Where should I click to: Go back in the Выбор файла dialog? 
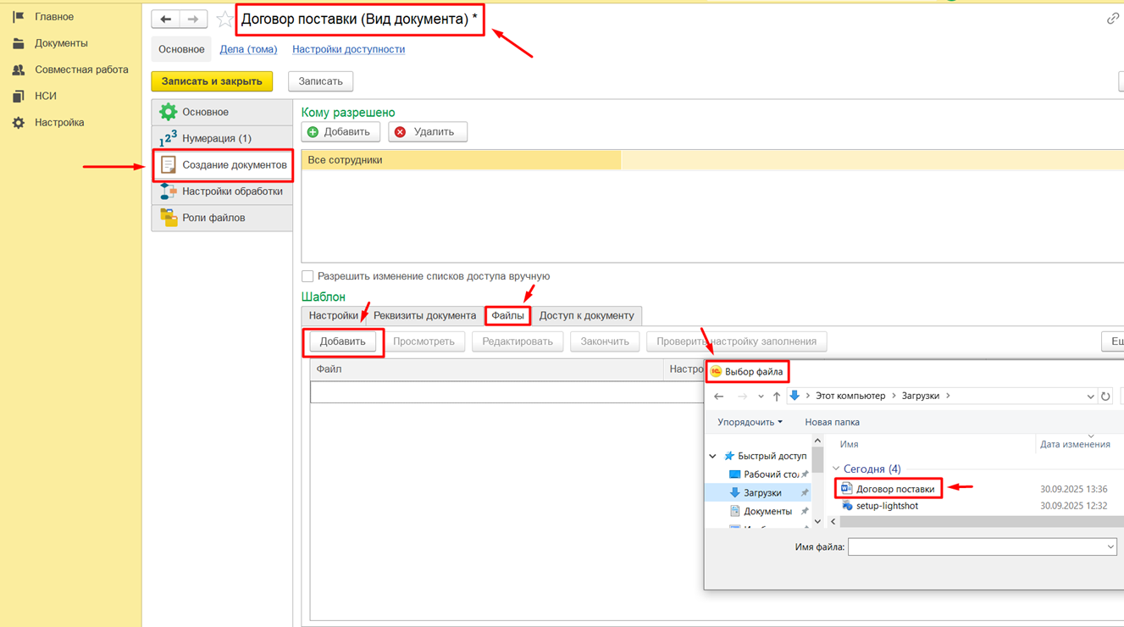719,396
